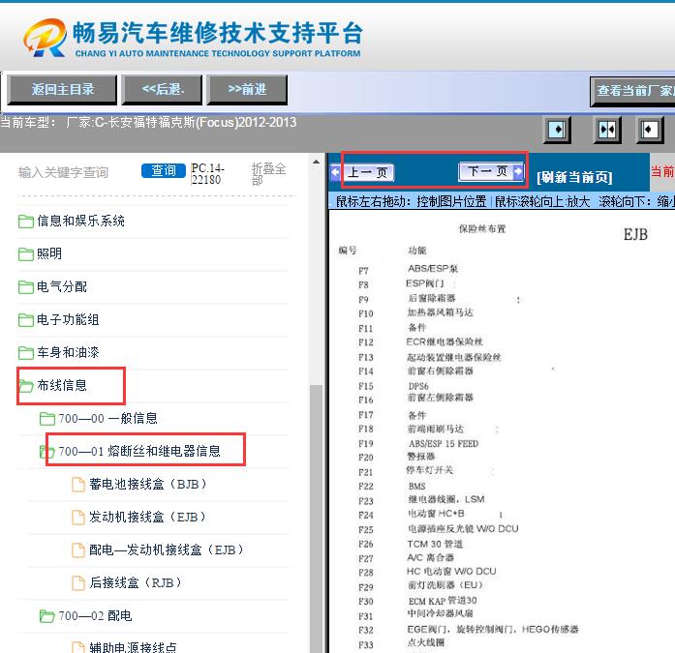Click folder icon beside 车身和油漆
Screen dimensions: 675x653
click(x=26, y=352)
